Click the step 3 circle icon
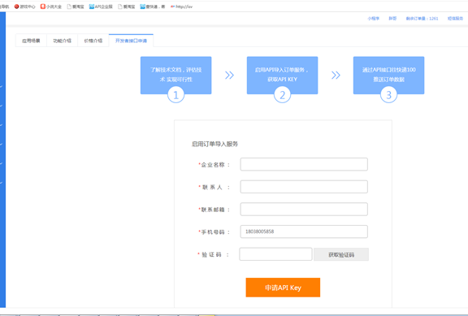This screenshot has height=316, width=468. 388,95
